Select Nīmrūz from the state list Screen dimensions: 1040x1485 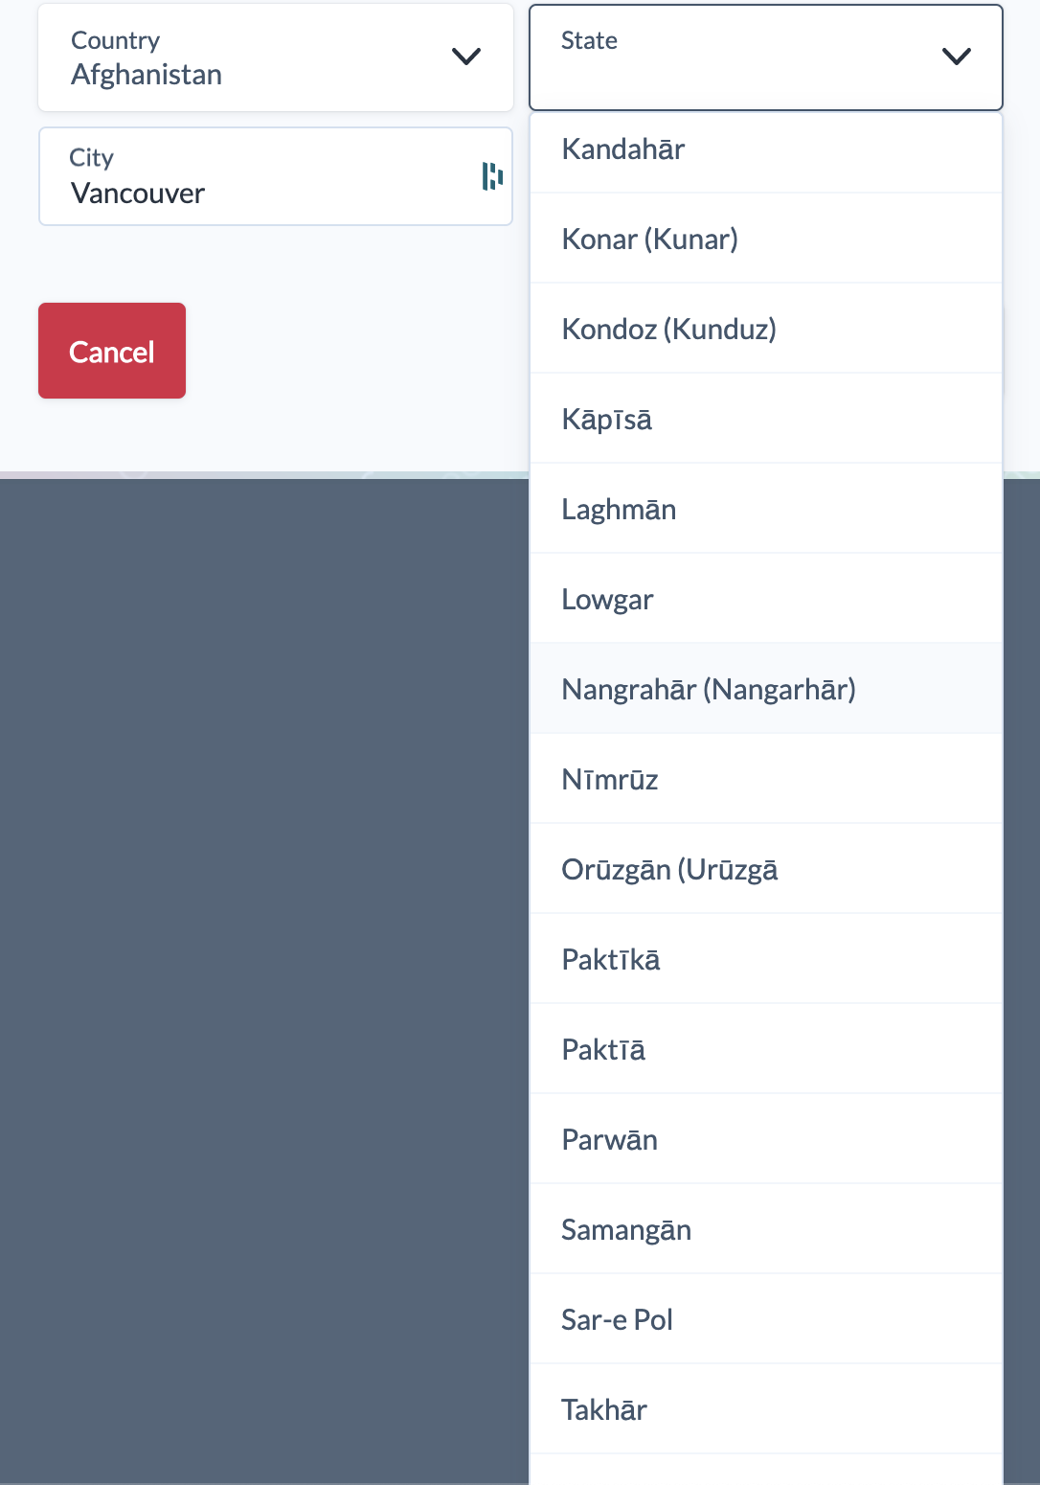click(609, 778)
